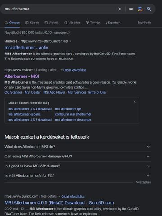Expand 'Can using MSI Afterburner damage GPU?'

[x=78, y=157]
